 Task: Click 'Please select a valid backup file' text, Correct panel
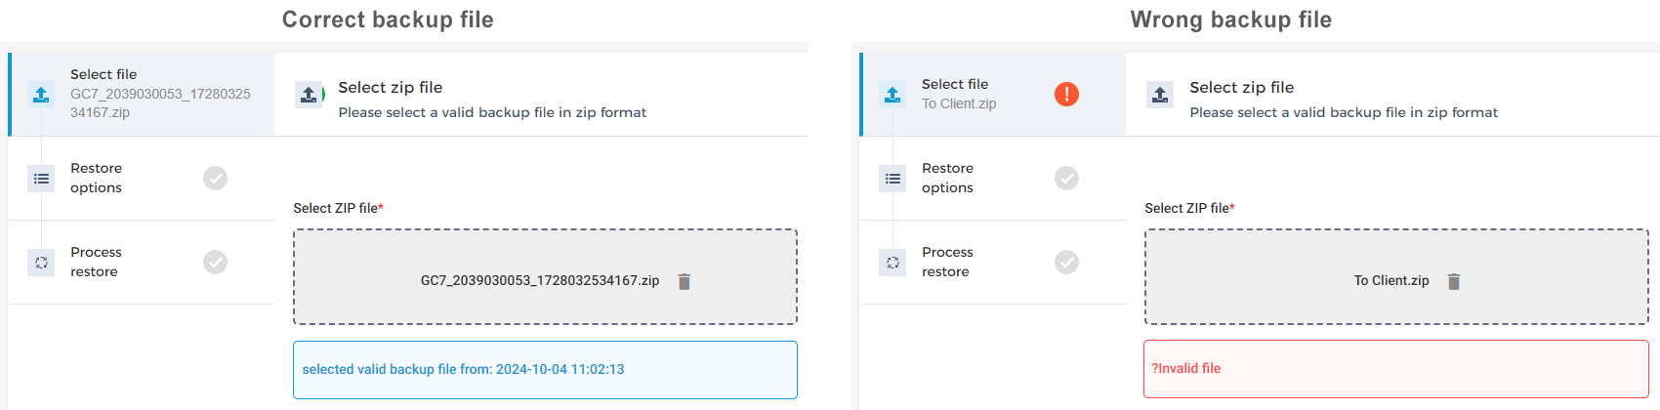pos(492,112)
